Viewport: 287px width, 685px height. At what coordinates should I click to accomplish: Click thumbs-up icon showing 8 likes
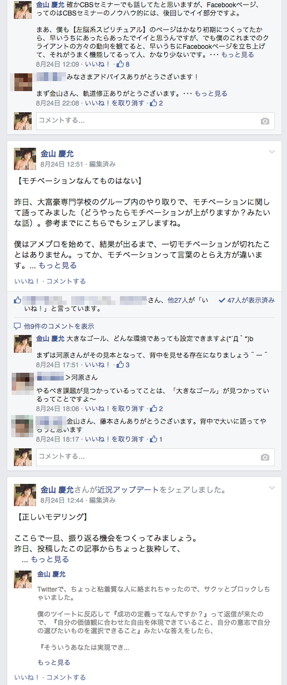point(120,64)
